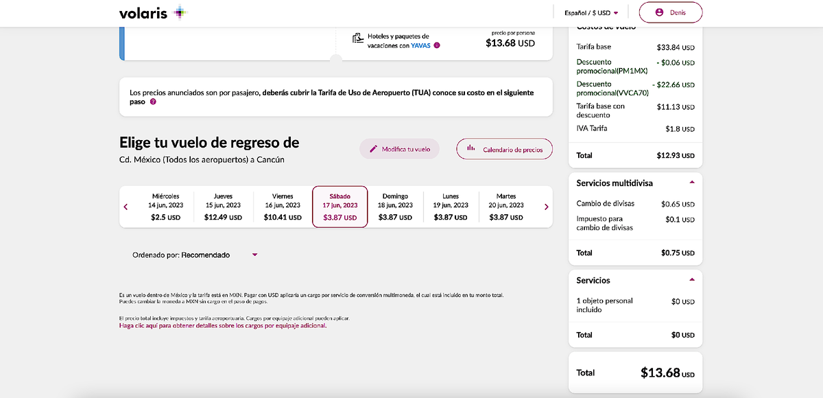Screen dimensions: 823x398
Task: Select the Domingo 18 jun price option
Action: 396,206
